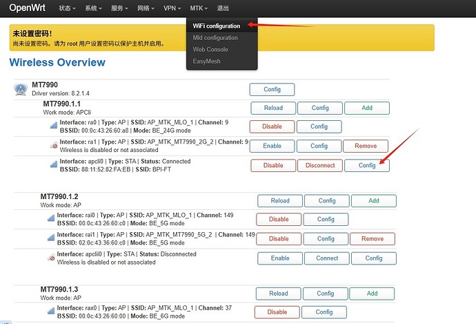Disable the rai0 interface
Screen dimensions: 476x324
click(279, 219)
